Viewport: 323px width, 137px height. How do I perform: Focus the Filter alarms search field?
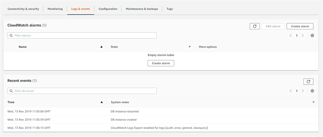pyautogui.click(x=82, y=35)
